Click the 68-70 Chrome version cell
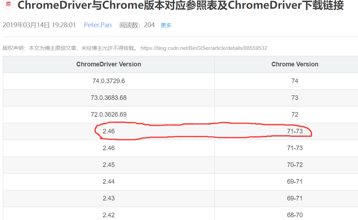This screenshot has width=358, height=220. pos(295,215)
